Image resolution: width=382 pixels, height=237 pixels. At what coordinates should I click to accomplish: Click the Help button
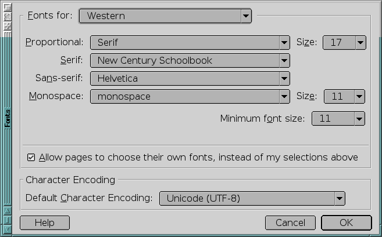(x=45, y=223)
